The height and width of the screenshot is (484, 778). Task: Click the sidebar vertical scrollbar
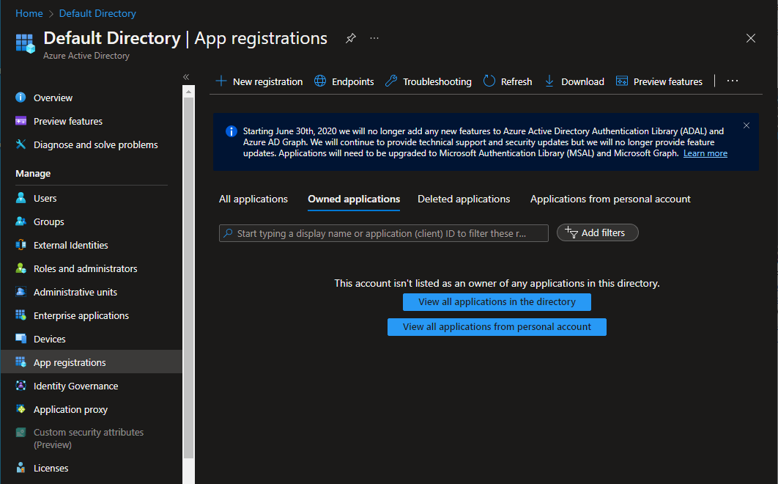click(x=188, y=278)
